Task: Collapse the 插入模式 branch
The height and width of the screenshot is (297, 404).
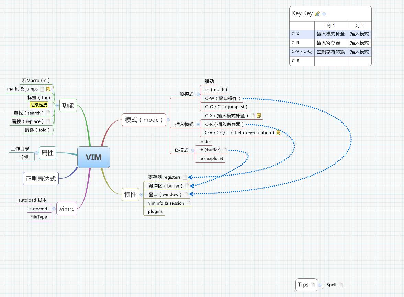Action: click(x=198, y=124)
